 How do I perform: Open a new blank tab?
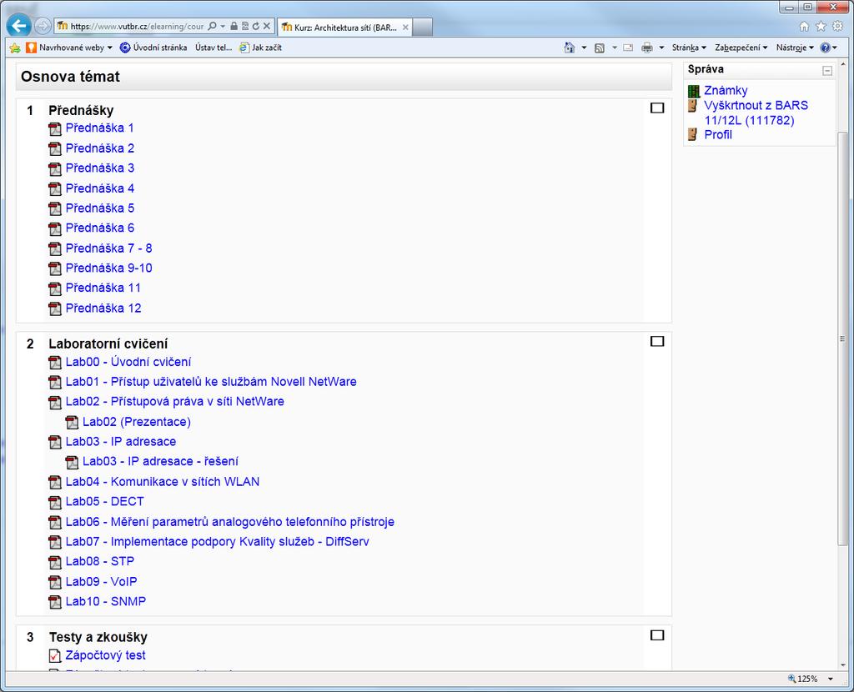(x=423, y=28)
